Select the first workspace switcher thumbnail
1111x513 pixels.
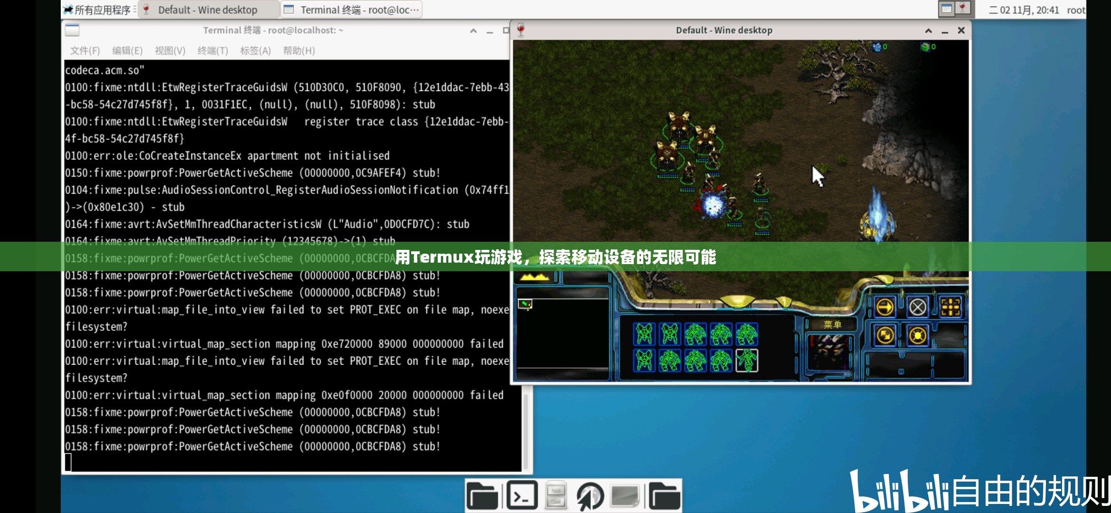click(947, 9)
